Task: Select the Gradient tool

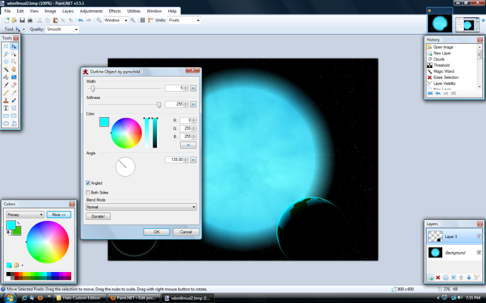Action: point(13,77)
